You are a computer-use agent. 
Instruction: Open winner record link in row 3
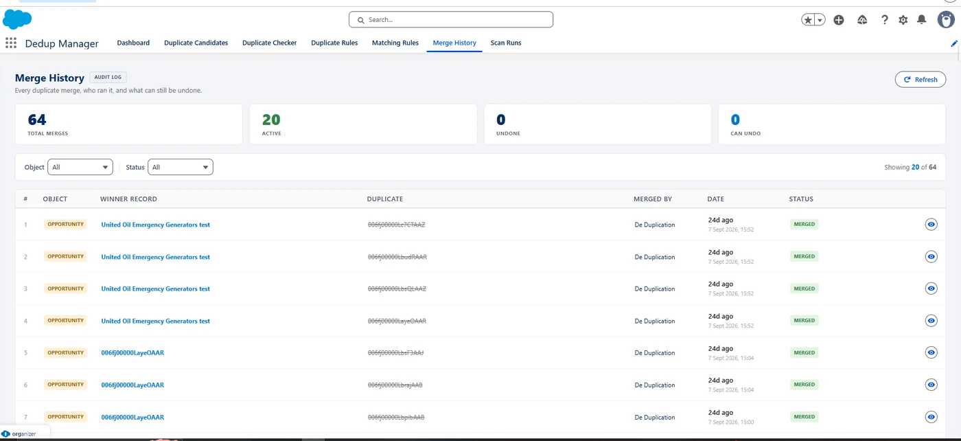click(156, 289)
